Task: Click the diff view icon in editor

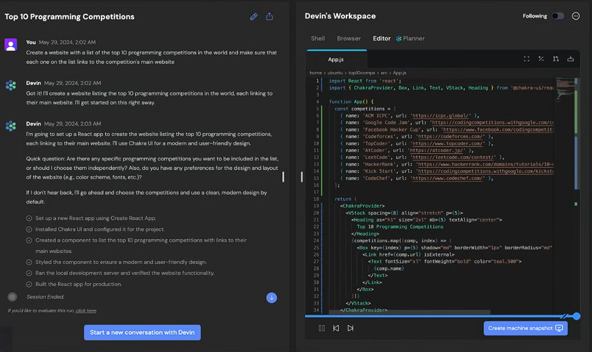Action: [541, 59]
